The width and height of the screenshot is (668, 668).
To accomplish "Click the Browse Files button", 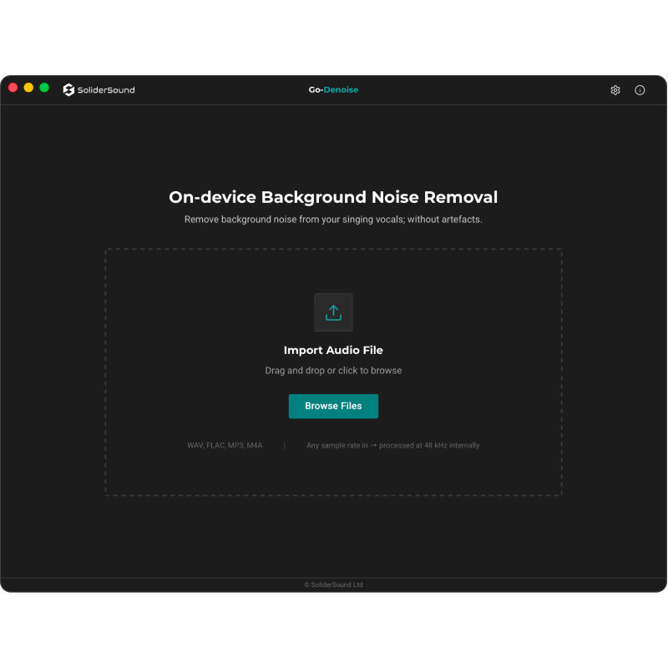I will [333, 406].
